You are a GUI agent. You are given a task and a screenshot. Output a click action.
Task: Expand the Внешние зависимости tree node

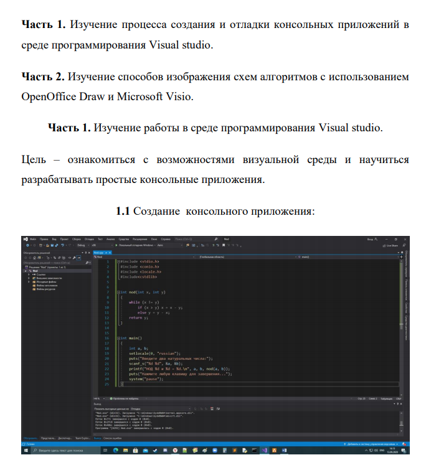tap(29, 278)
